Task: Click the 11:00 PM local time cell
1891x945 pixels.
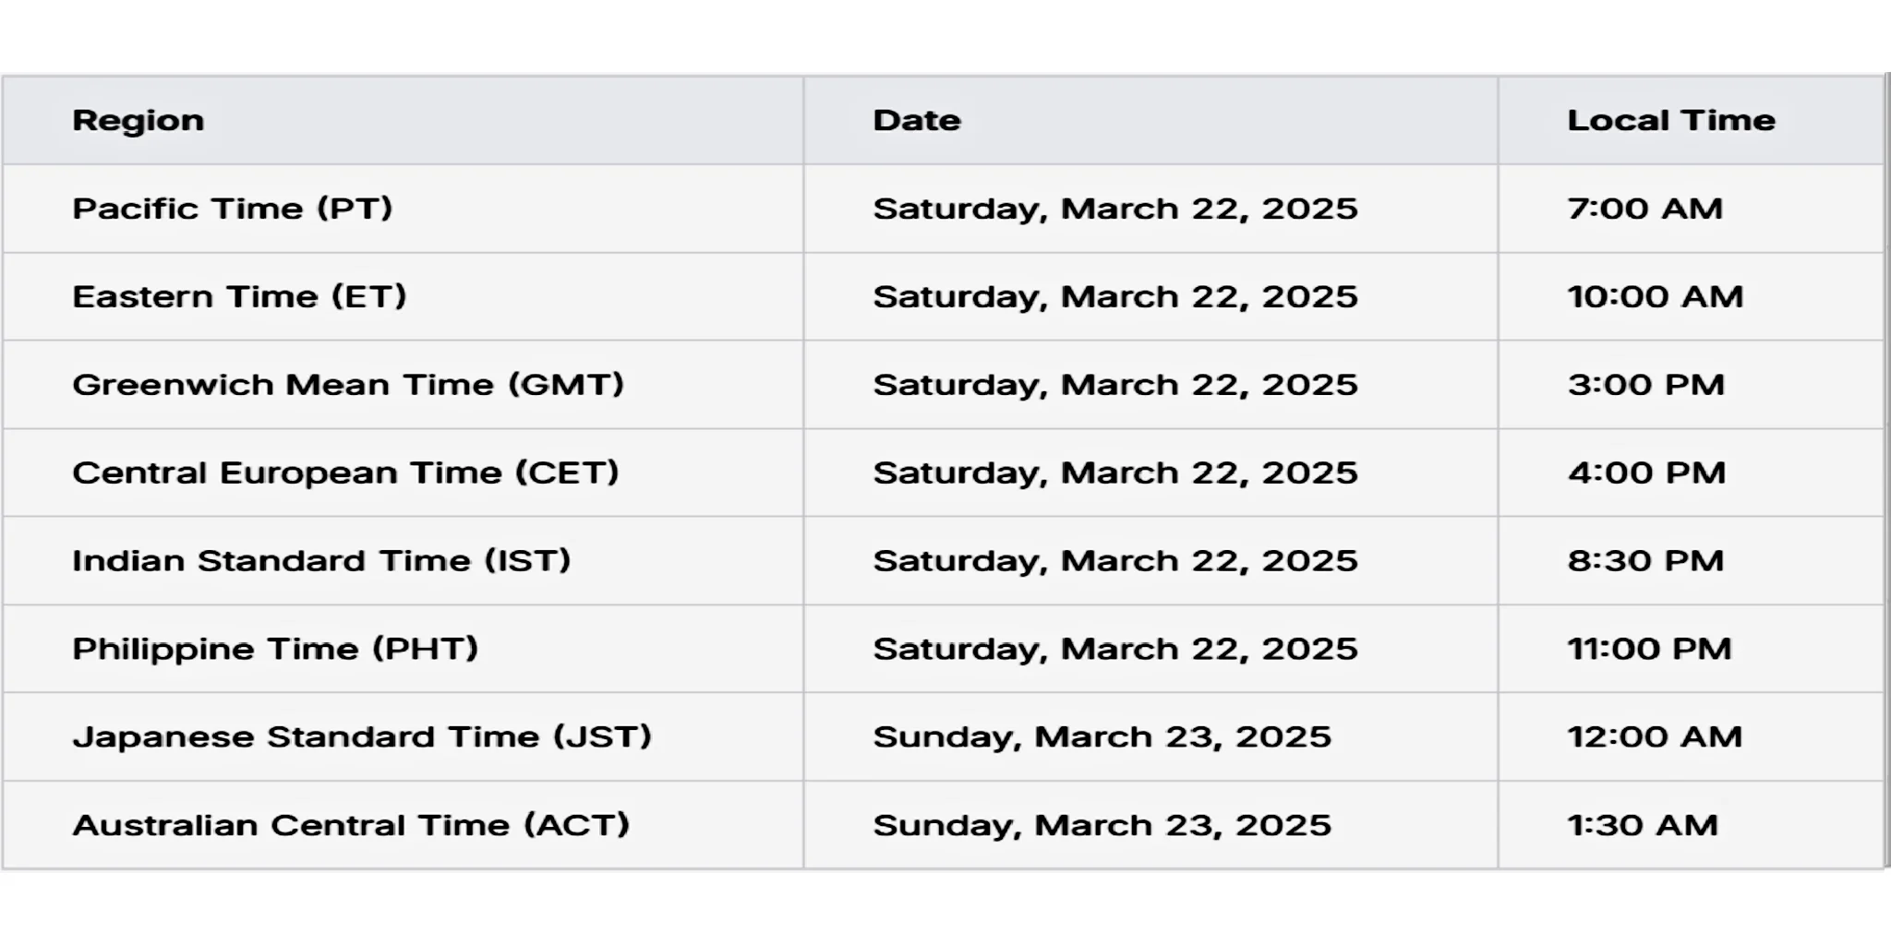Action: pos(1691,649)
